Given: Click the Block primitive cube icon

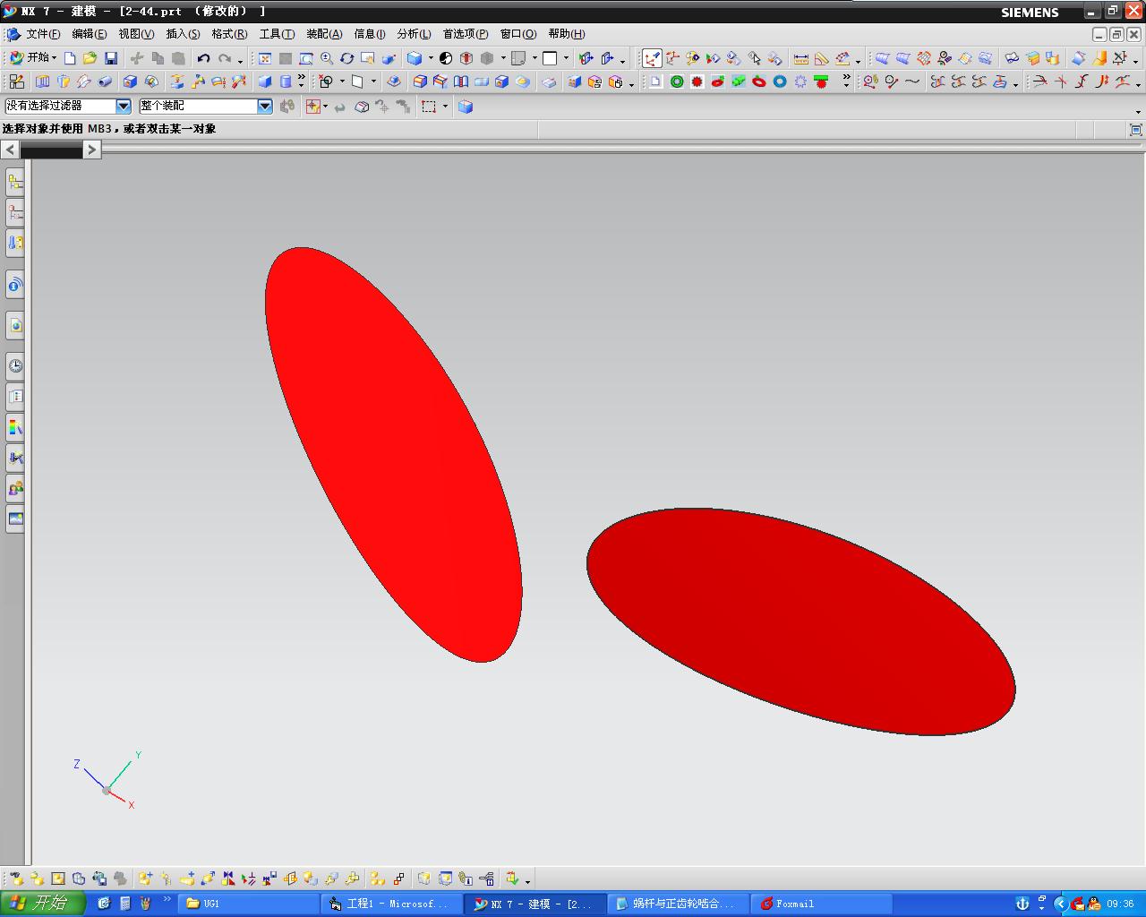Looking at the screenshot, I should pyautogui.click(x=265, y=81).
